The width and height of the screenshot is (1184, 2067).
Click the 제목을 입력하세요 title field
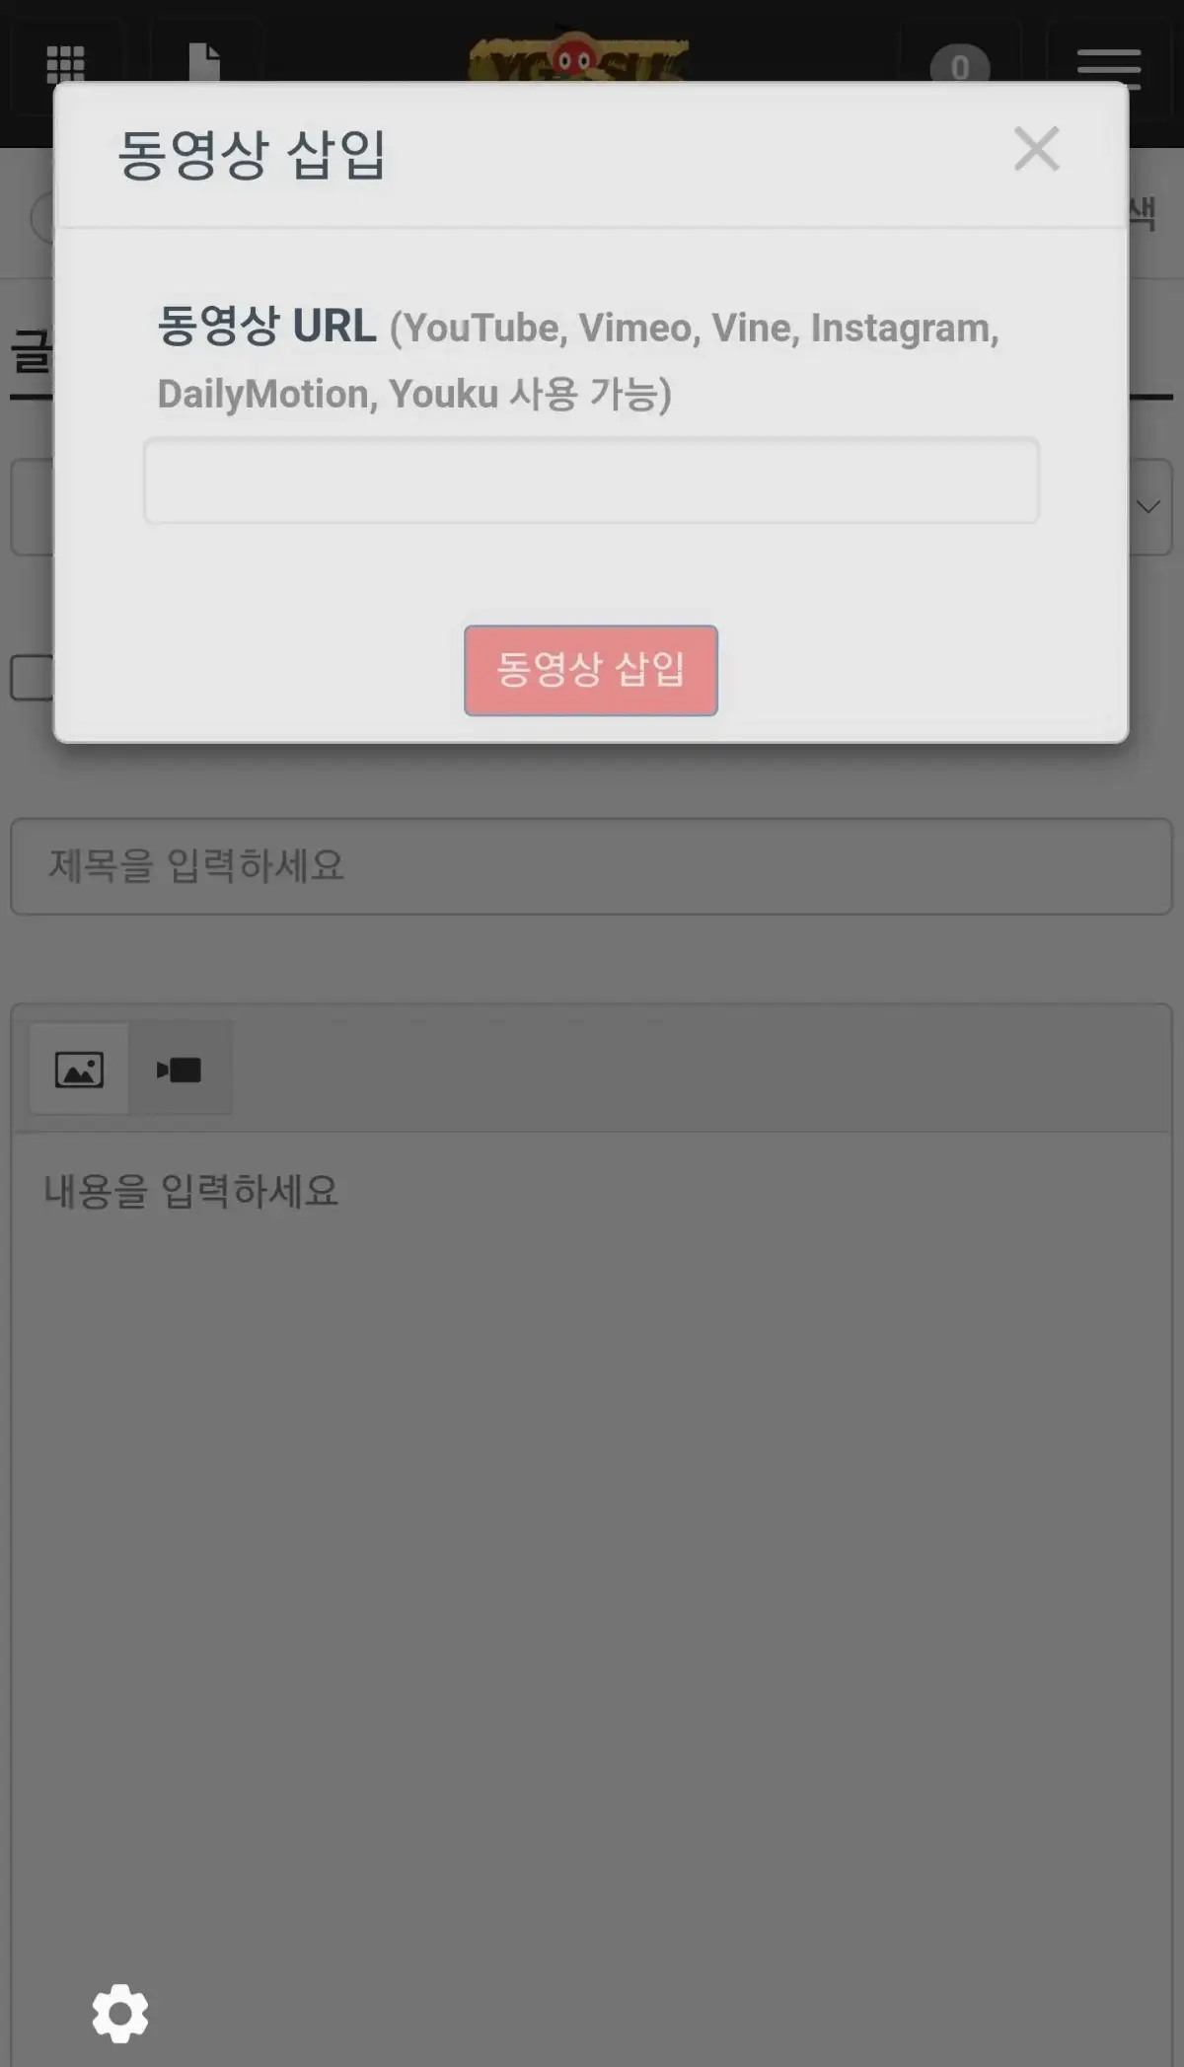point(591,866)
